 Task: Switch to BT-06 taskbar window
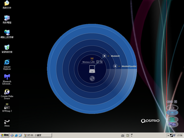pyautogui.click(x=38, y=135)
